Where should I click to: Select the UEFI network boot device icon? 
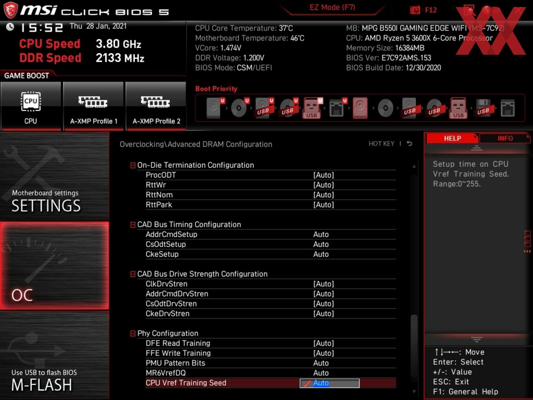[x=337, y=108]
